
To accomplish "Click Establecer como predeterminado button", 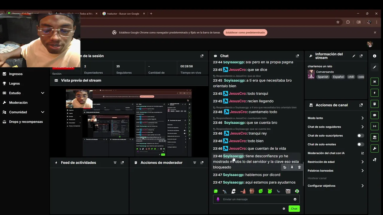I will [245, 33].
